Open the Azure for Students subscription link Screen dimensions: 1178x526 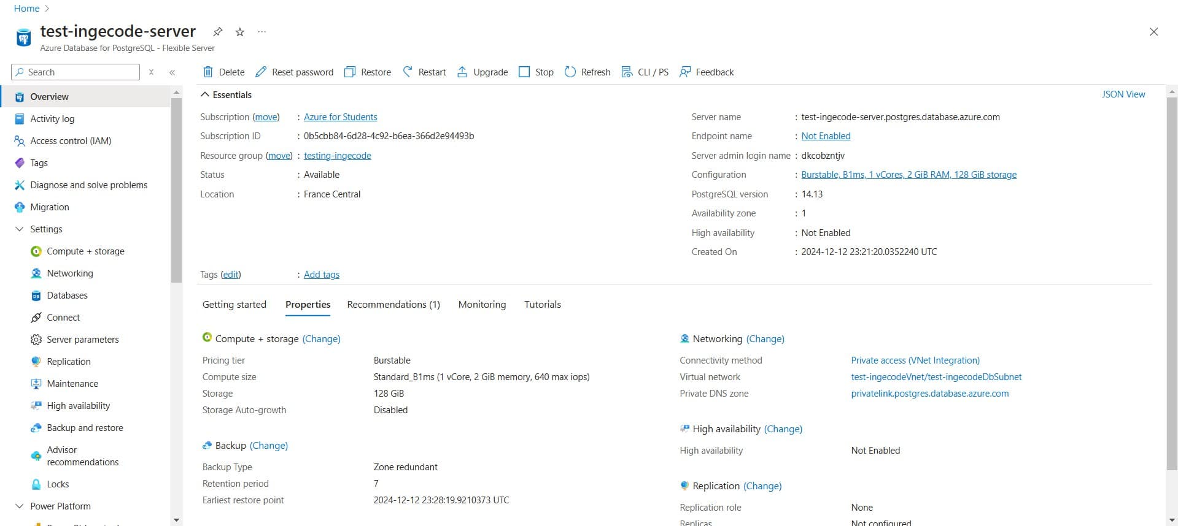tap(340, 117)
